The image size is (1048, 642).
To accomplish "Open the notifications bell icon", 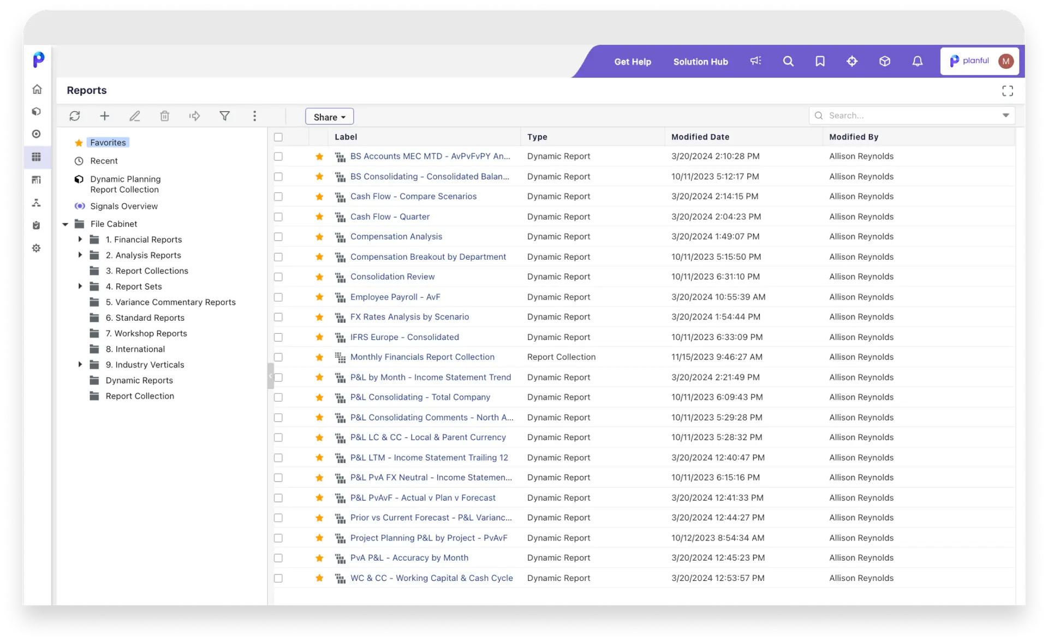I will 917,62.
